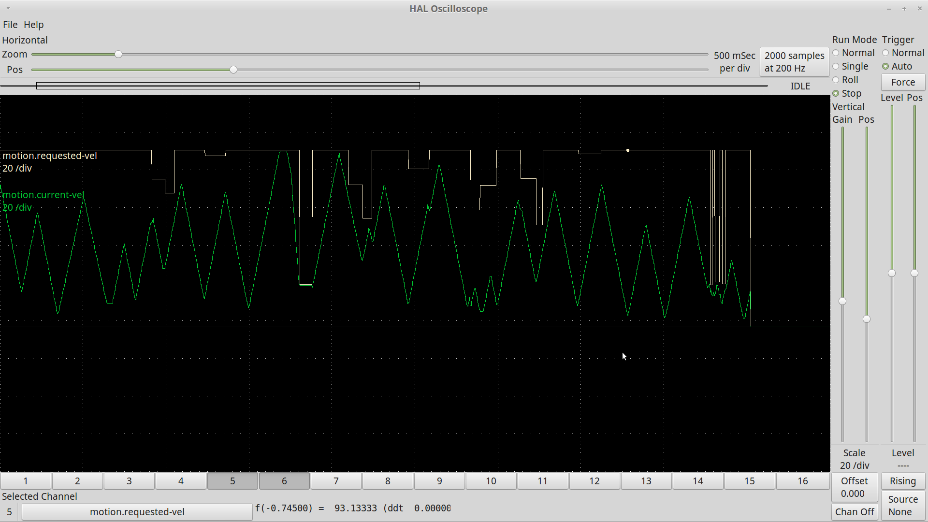
Task: Select Roll run mode option
Action: point(836,80)
